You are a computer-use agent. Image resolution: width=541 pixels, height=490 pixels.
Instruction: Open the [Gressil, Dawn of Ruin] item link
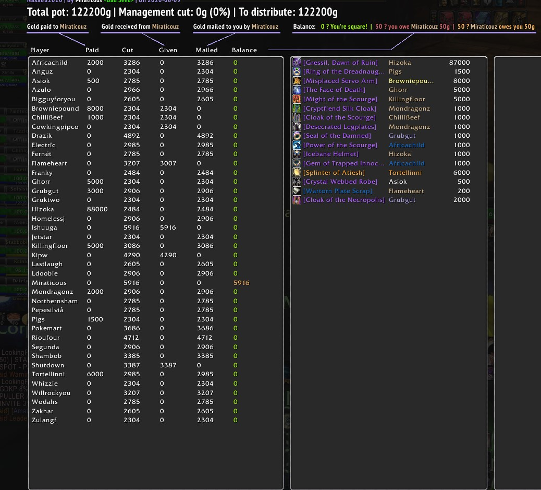click(340, 63)
